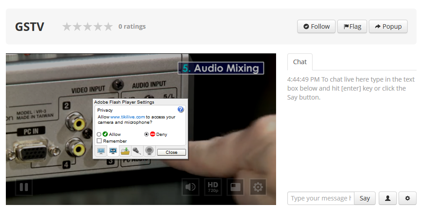The width and height of the screenshot is (422, 209).
Task: Open the www.tikilive.com link
Action: pyautogui.click(x=127, y=117)
